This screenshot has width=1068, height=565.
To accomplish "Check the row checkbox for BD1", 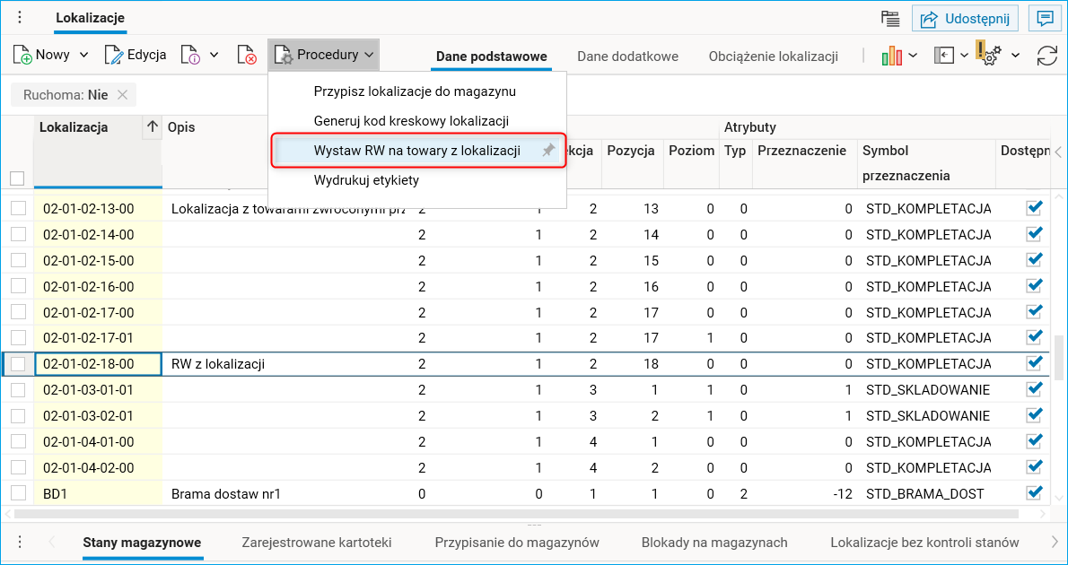I will coord(16,492).
